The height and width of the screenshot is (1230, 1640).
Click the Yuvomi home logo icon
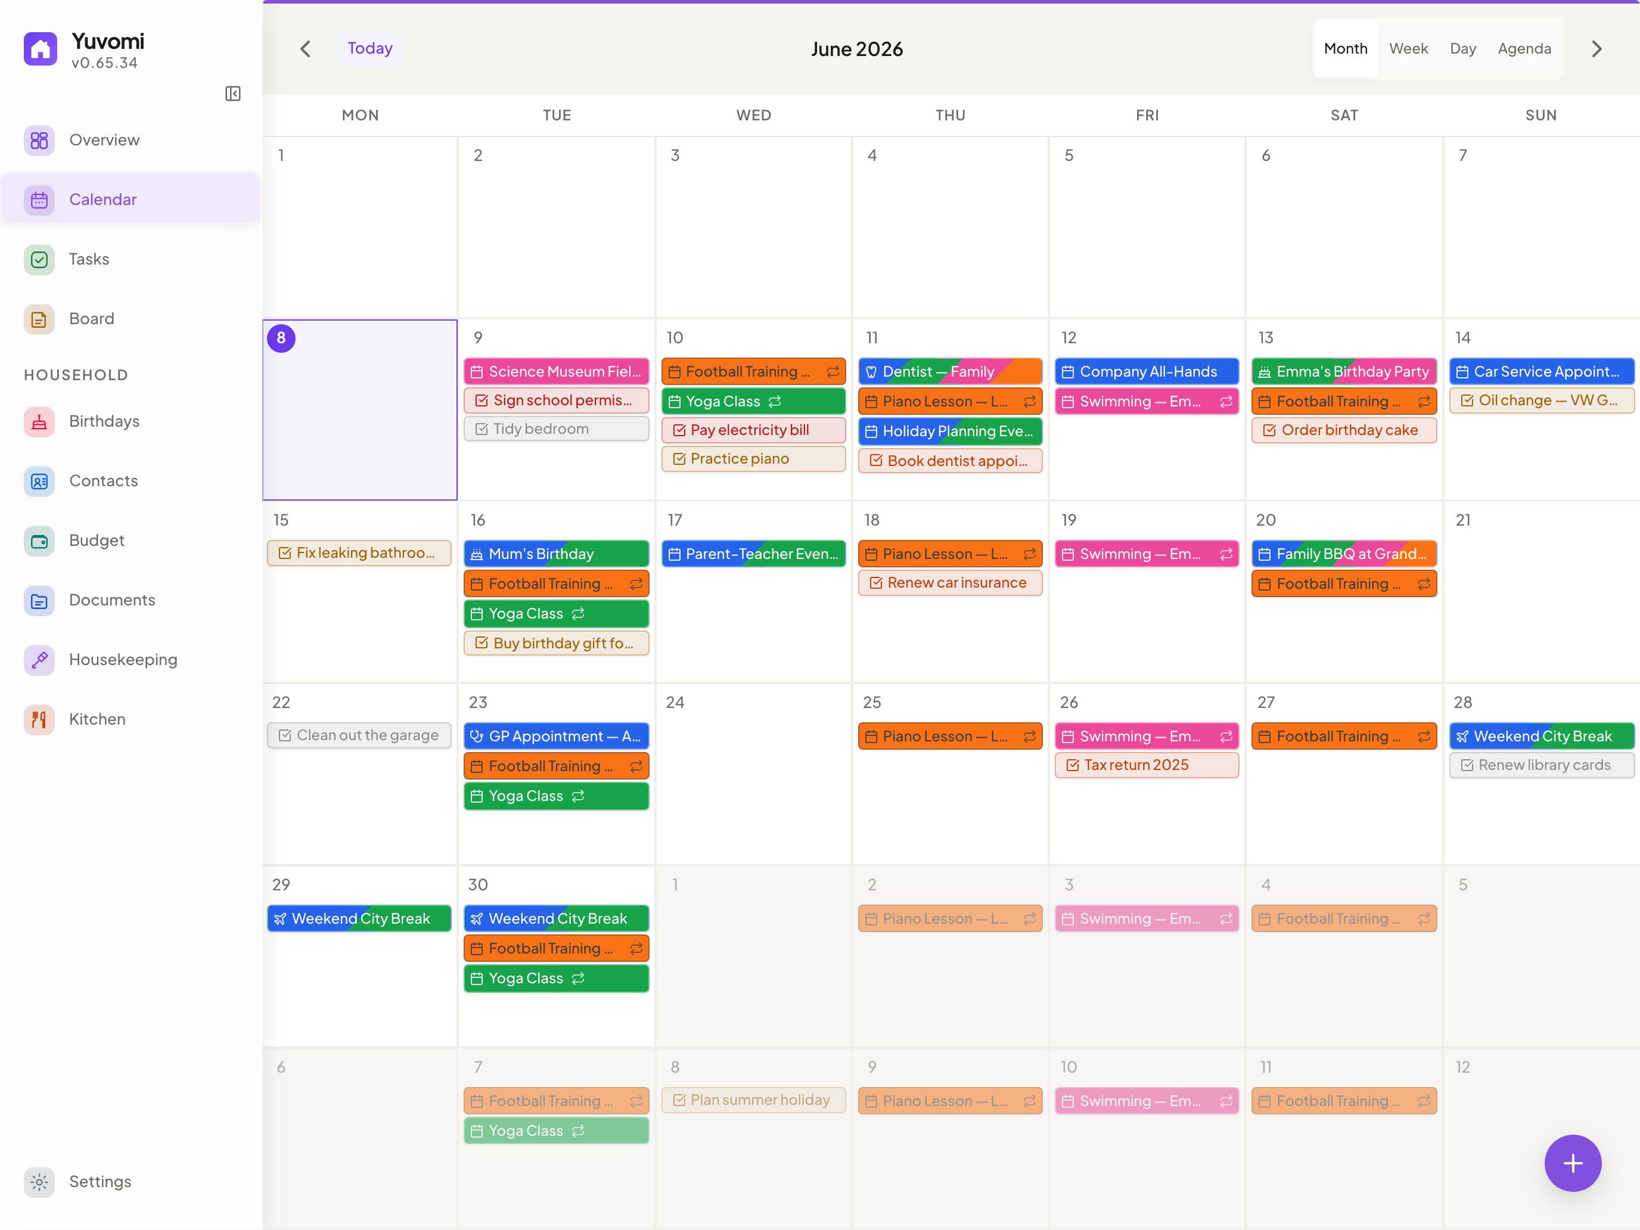pos(40,49)
